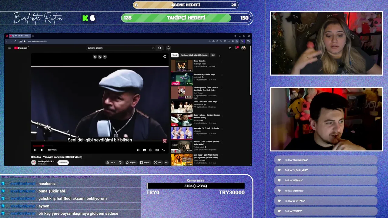The height and width of the screenshot is (218, 388).
Task: Open the account avatar menu
Action: (x=243, y=48)
